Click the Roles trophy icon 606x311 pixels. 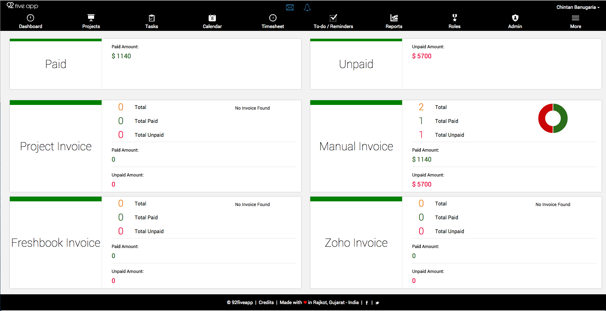(454, 18)
